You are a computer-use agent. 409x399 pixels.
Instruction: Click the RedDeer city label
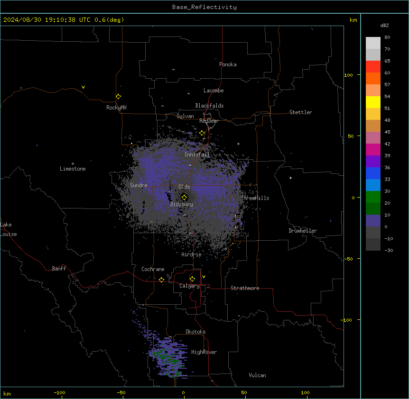tap(209, 121)
